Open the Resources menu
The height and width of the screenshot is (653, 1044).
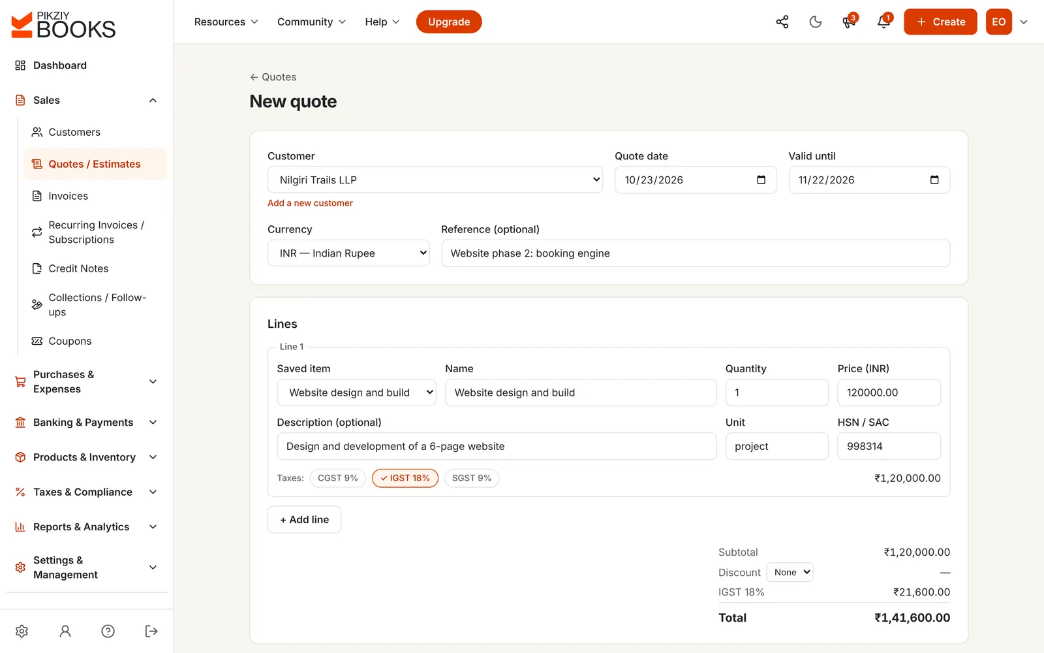[x=226, y=22]
